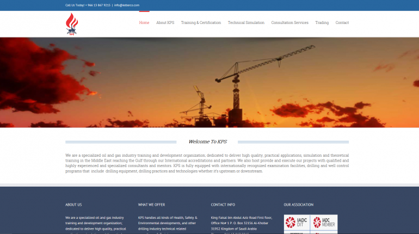Click the Welcome To KPS heading
419x234 pixels.
click(x=208, y=142)
